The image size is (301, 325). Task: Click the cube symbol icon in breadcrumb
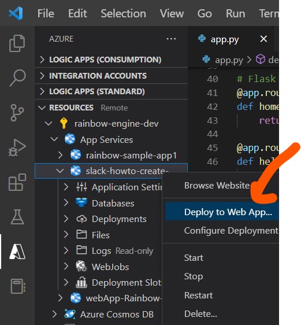261,60
